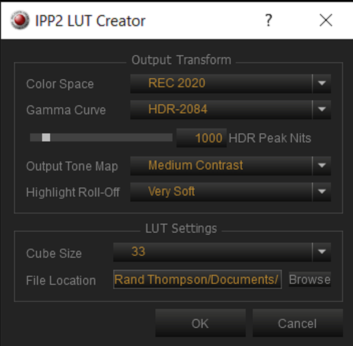Image resolution: width=353 pixels, height=346 pixels.
Task: Open the Gamma Curve HDR-2084 combo box
Action: [x=230, y=109]
